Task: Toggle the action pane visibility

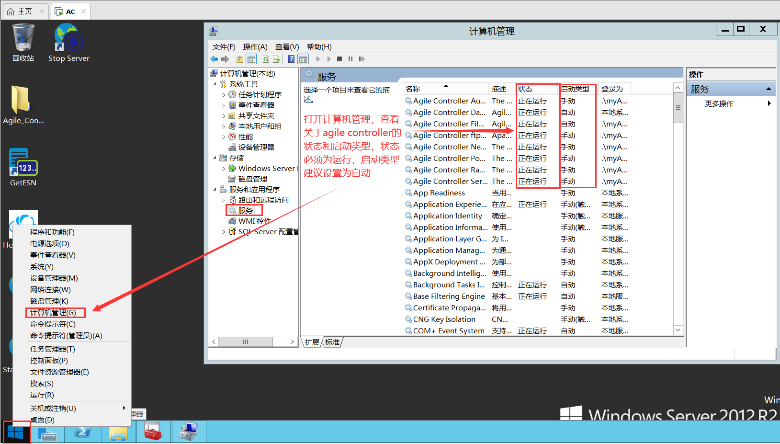Action: pyautogui.click(x=303, y=58)
